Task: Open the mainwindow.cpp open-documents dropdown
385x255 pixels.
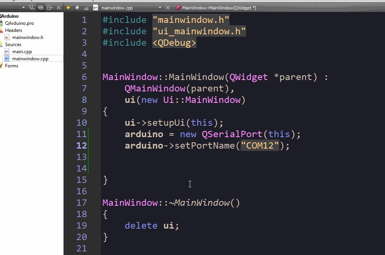Action: pos(160,8)
